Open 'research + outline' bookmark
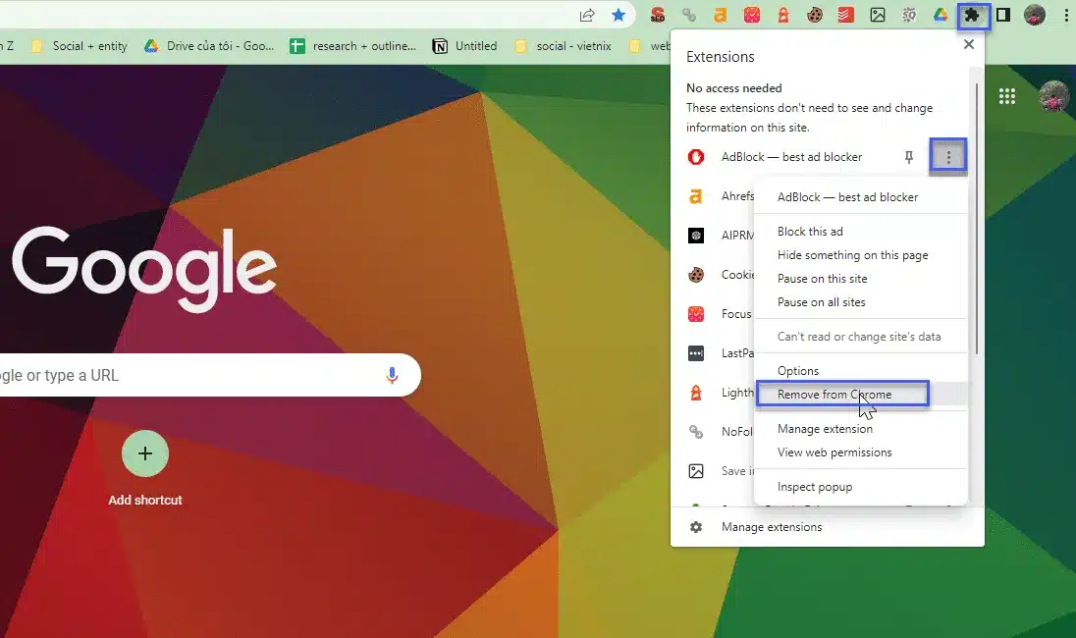 point(352,46)
